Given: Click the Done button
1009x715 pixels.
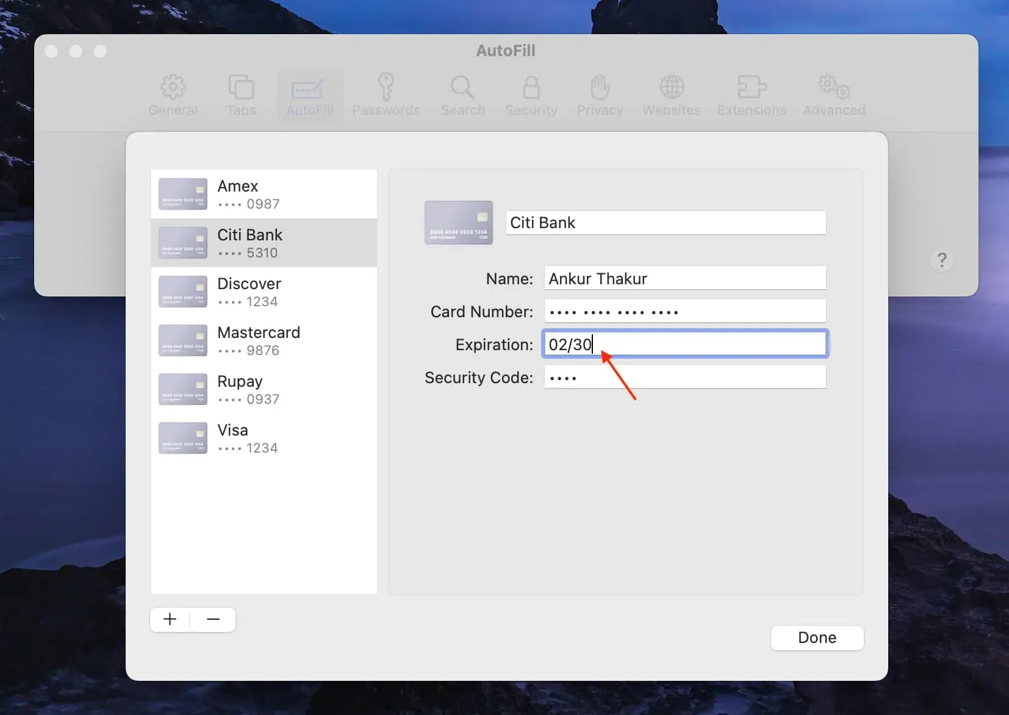Looking at the screenshot, I should (x=817, y=638).
